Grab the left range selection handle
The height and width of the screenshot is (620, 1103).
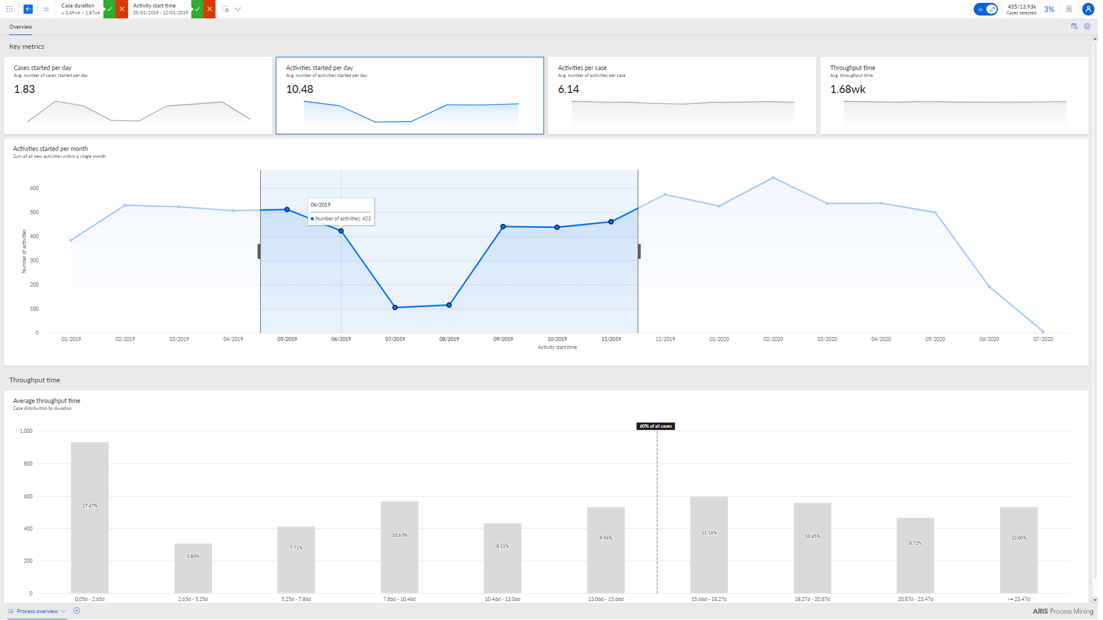(259, 251)
